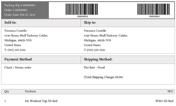
Task: Click the Products column header
Action: [31, 91]
